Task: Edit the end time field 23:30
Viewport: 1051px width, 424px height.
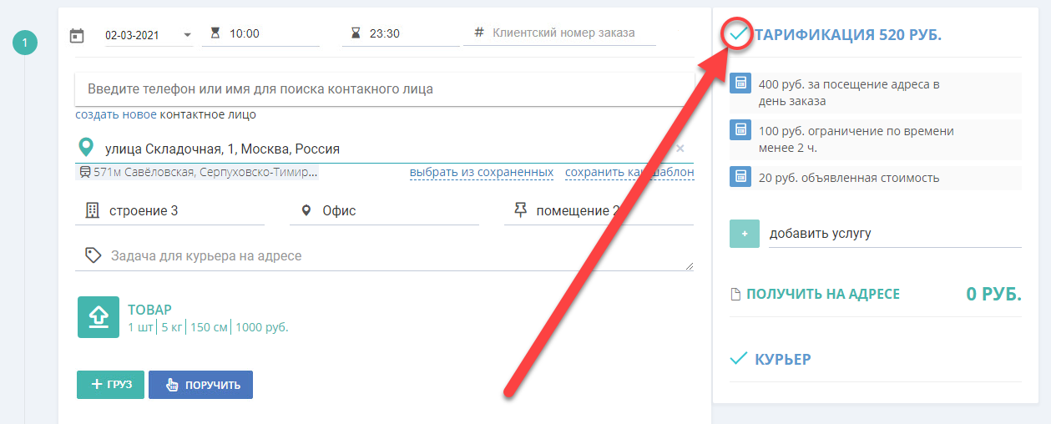Action: click(413, 34)
